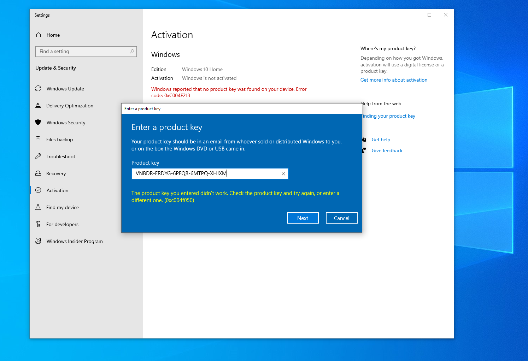Click the For developers tools icon
528x361 pixels.
coord(38,224)
